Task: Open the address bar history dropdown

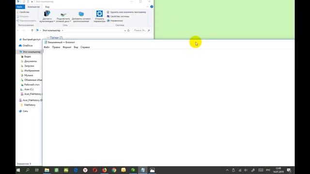Action: (125, 30)
